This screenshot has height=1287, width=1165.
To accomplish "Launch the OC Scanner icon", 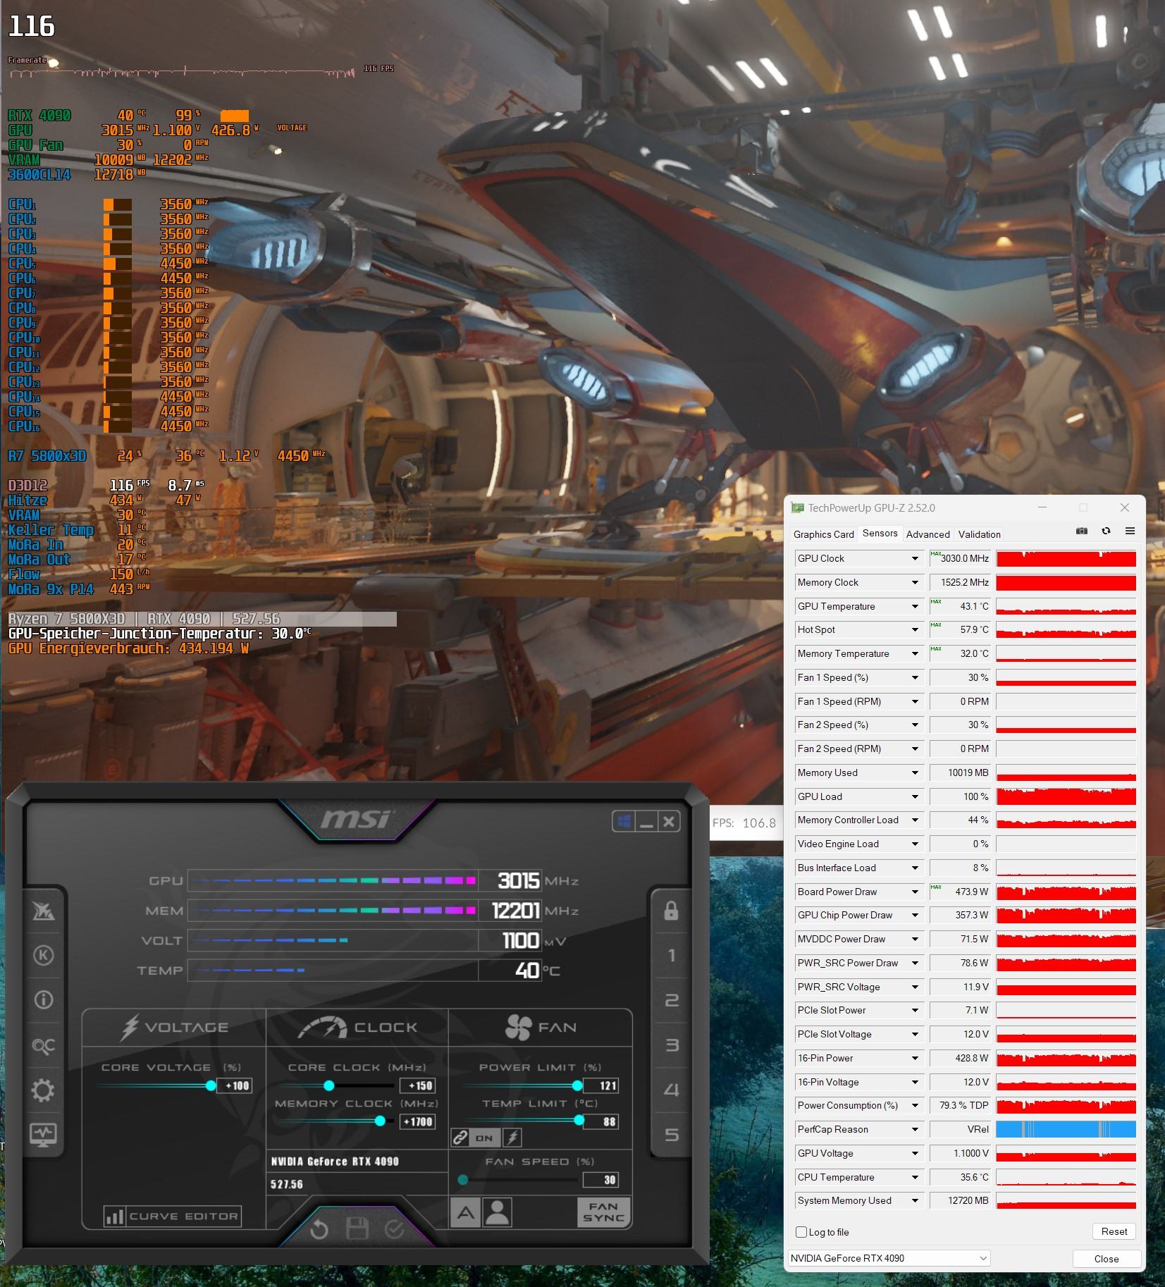I will pyautogui.click(x=43, y=1046).
